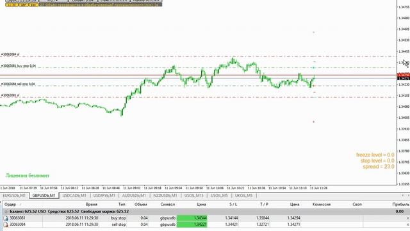Viewport: 410px width, 231px height.
Task: Click the sell stop order icon for 30063084
Action: click(6, 225)
